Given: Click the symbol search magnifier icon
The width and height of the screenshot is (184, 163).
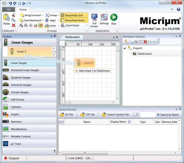Looking at the screenshot, I should (137, 114).
